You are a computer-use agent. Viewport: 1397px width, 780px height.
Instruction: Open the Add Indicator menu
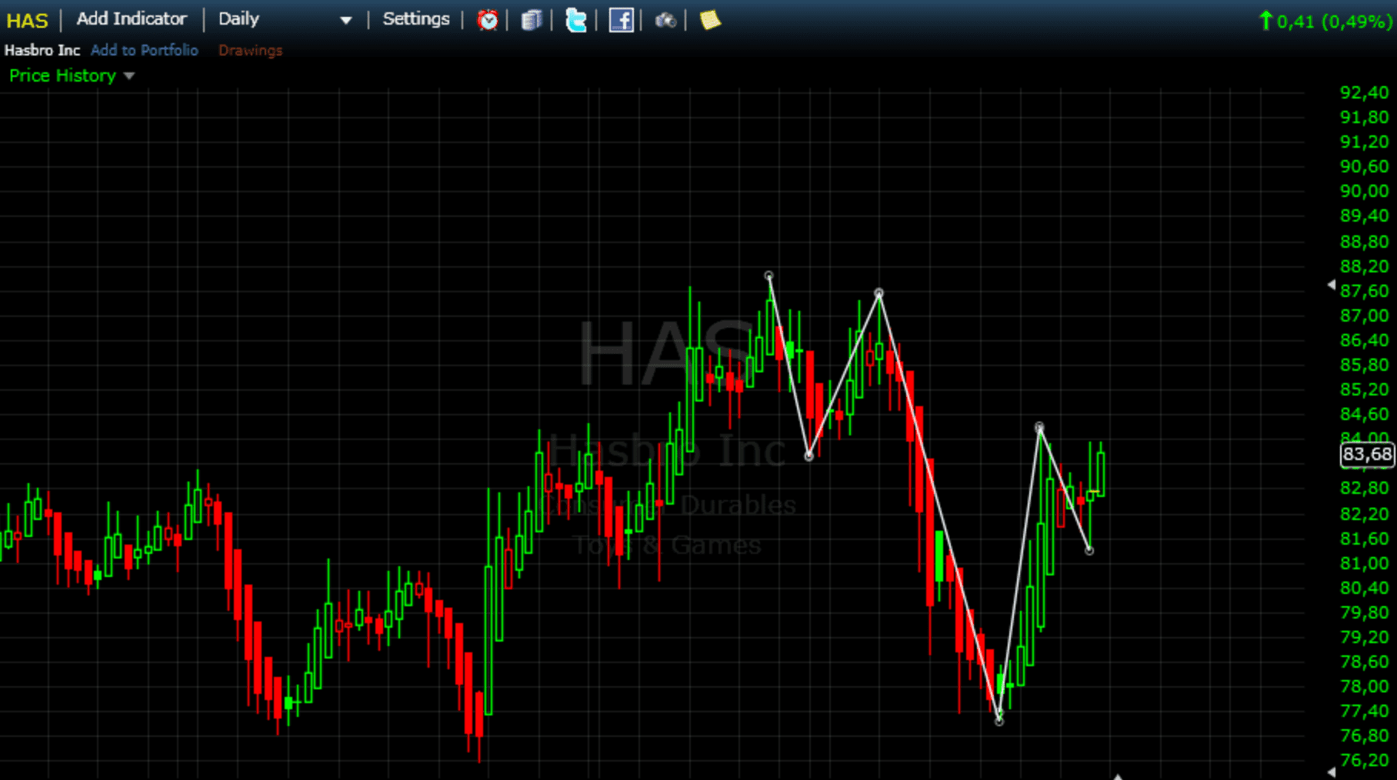coord(132,19)
